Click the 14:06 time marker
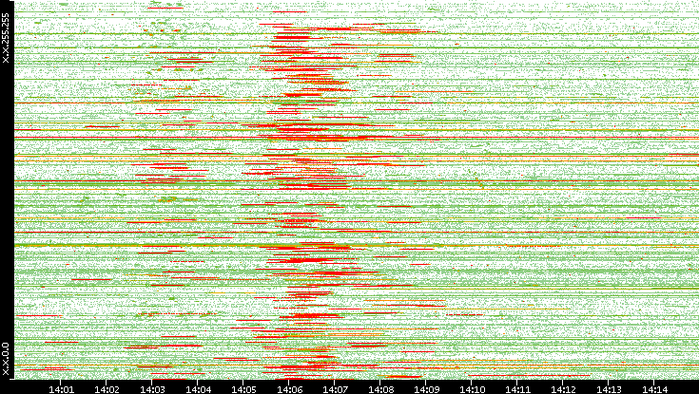 [289, 387]
